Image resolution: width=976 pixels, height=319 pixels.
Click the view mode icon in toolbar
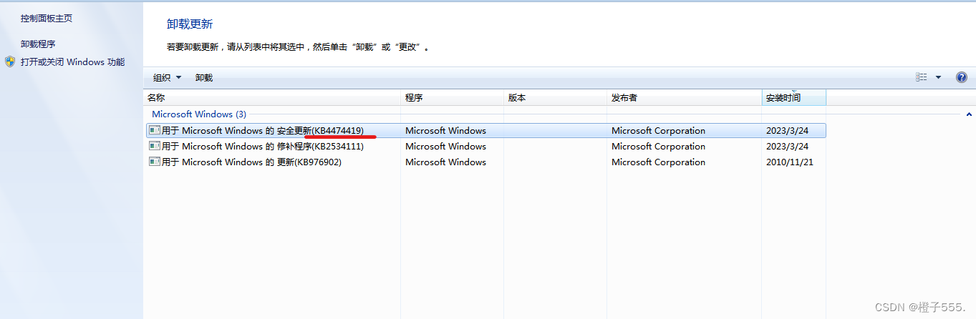[x=922, y=77]
